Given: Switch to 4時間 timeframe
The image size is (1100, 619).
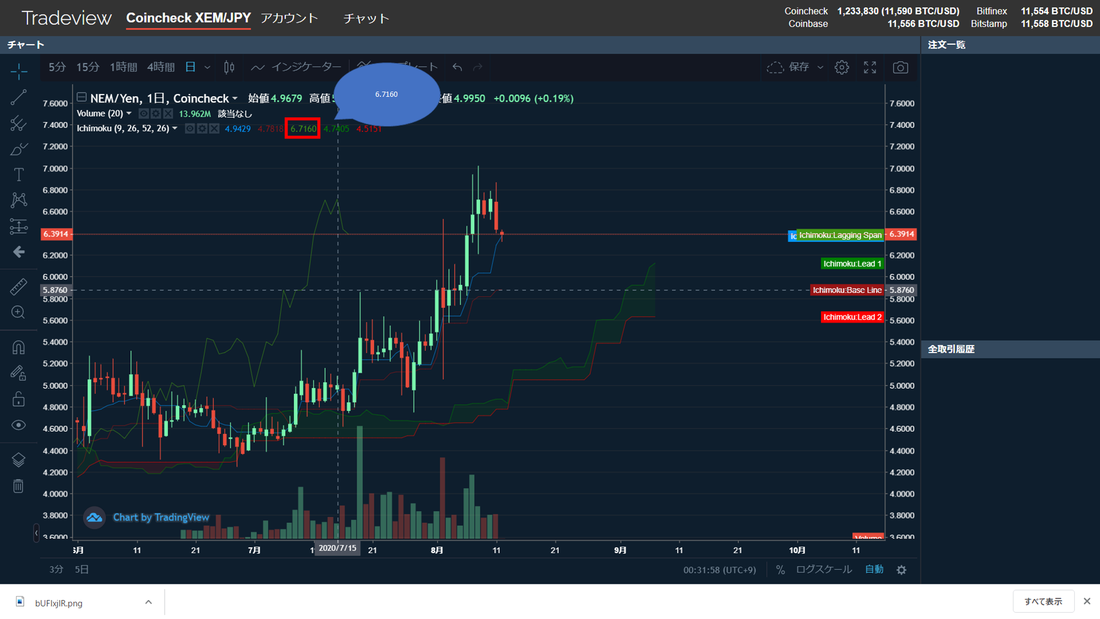Looking at the screenshot, I should pos(161,68).
